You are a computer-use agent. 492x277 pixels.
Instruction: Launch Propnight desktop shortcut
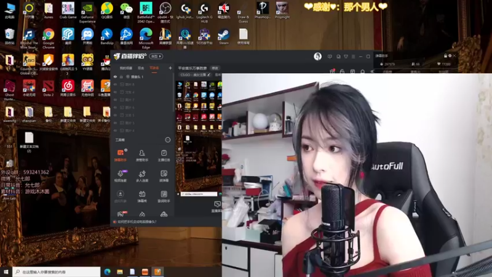[x=282, y=10]
